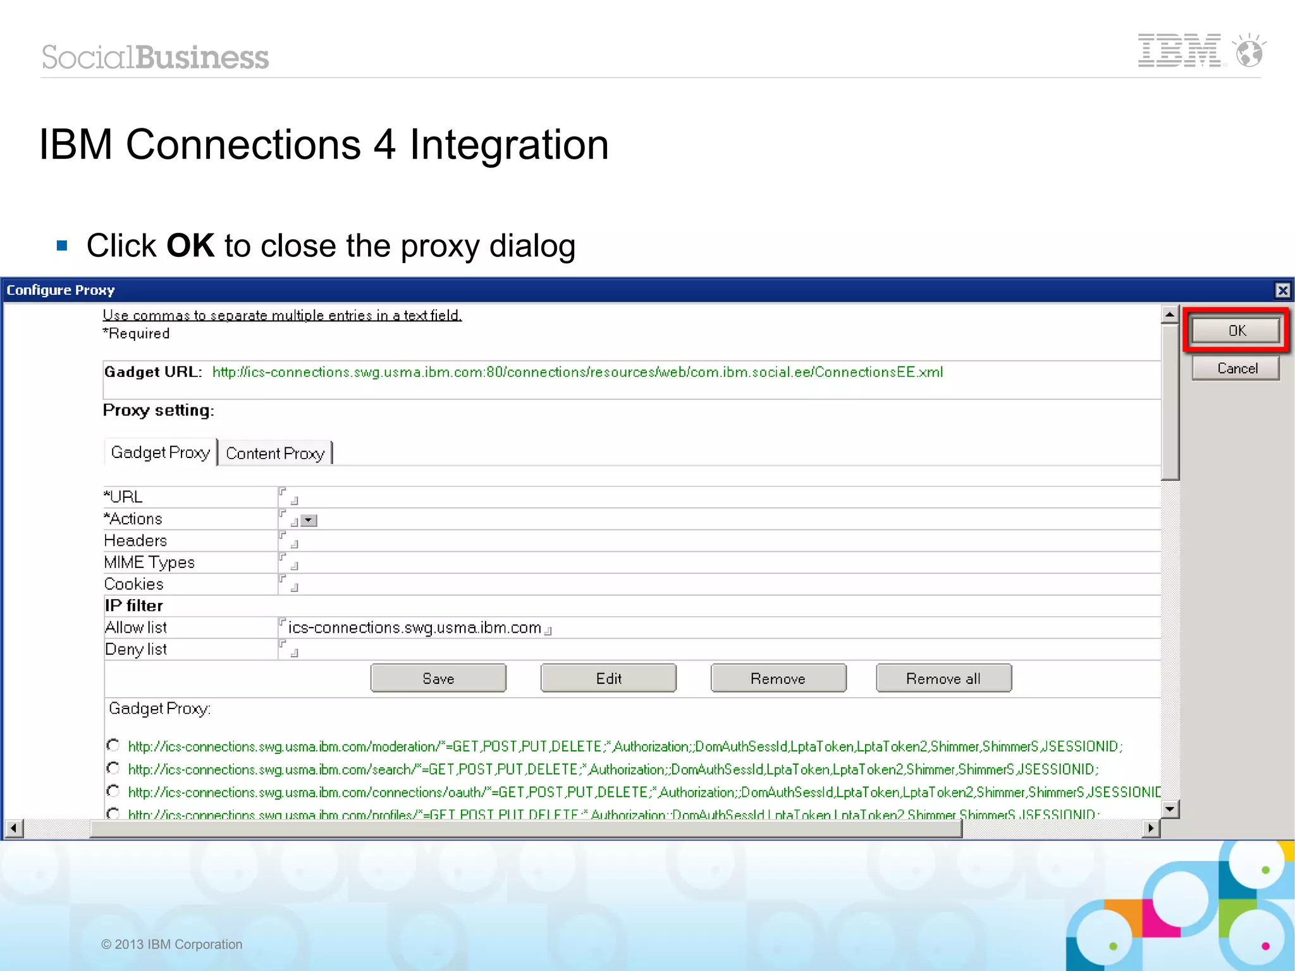Select the moderation proxy rule radio button
This screenshot has width=1295, height=971.
tap(113, 745)
